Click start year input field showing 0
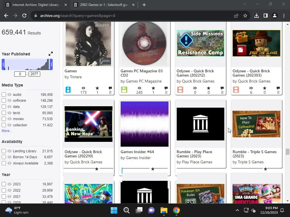The width and height of the screenshot is (290, 217). [x=20, y=74]
